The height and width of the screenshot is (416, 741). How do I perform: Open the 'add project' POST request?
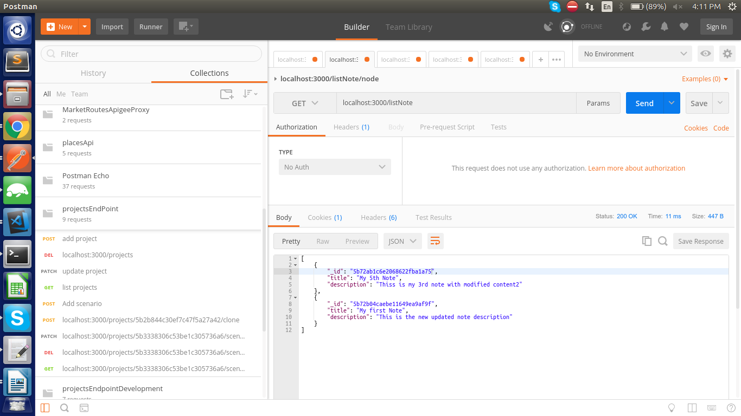click(148, 238)
